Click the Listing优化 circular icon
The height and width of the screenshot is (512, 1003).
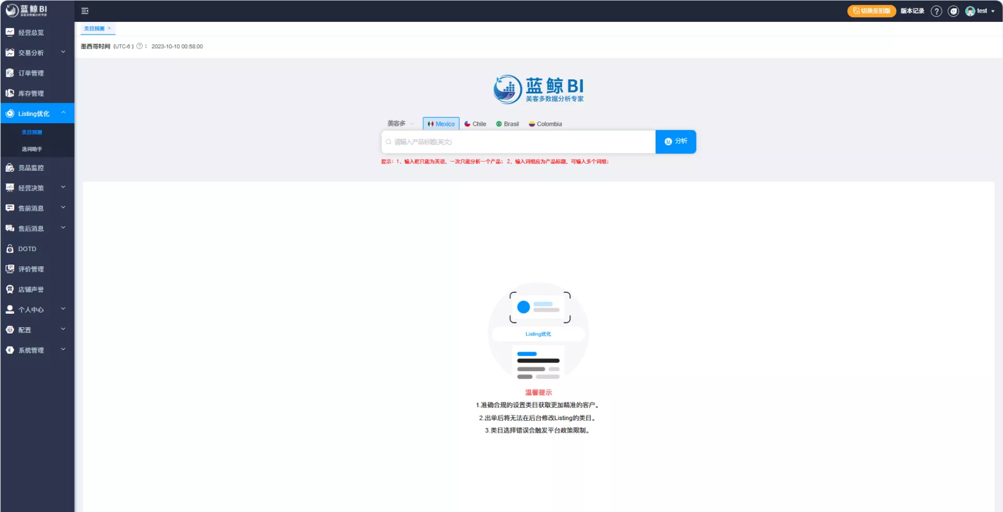10,114
